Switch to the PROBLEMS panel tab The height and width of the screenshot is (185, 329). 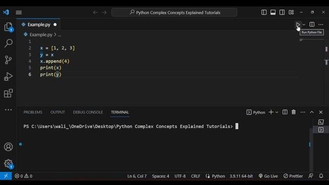click(33, 112)
